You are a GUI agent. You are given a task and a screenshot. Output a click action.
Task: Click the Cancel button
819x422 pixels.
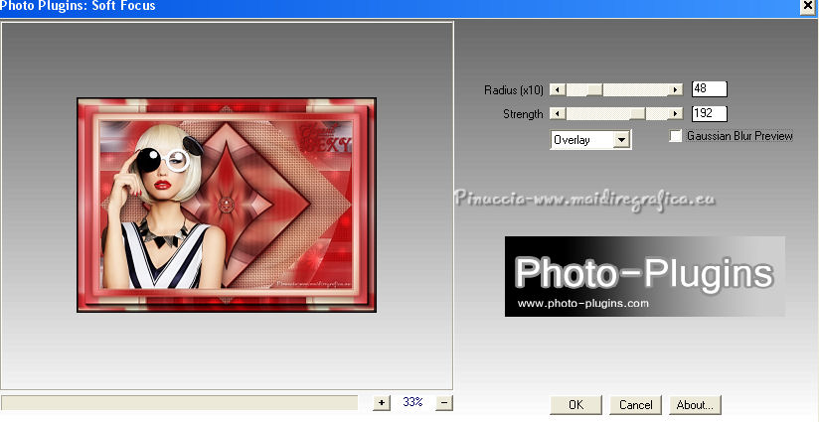(x=635, y=405)
